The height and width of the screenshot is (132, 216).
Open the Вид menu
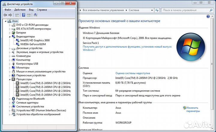click(31, 10)
